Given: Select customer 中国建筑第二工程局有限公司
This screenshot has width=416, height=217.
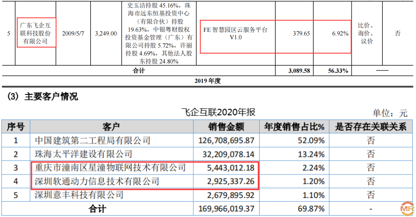Looking at the screenshot, I should (x=93, y=140).
